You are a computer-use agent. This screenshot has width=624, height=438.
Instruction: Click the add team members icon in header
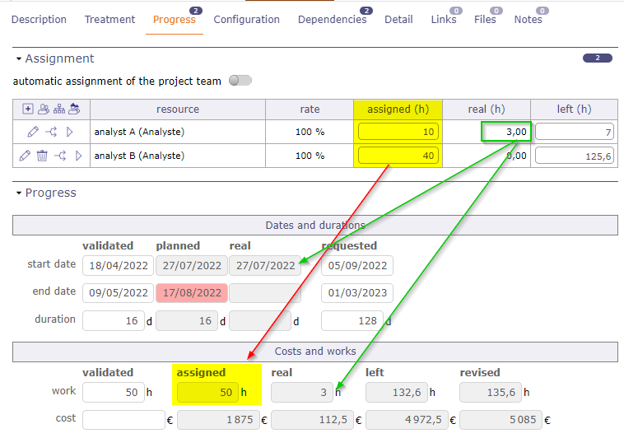coord(44,109)
